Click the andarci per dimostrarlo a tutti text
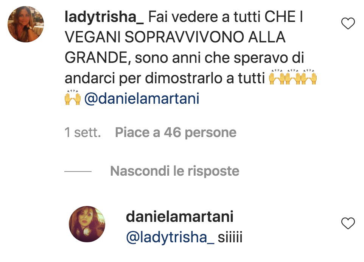 coord(165,78)
